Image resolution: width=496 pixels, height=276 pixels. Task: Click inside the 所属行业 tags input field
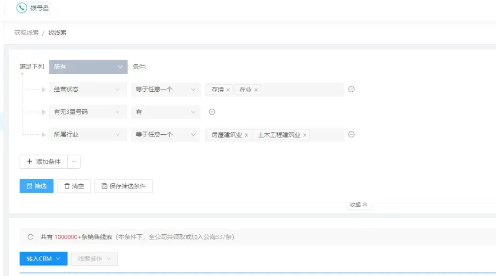(x=274, y=134)
